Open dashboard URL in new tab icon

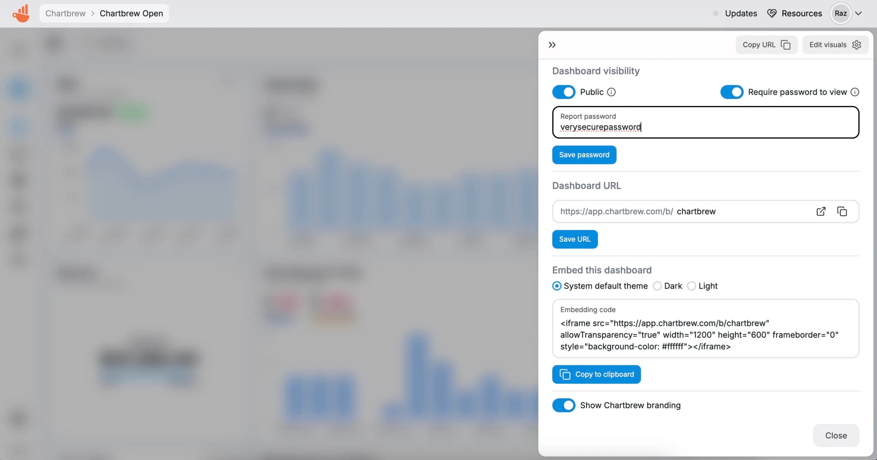point(821,211)
